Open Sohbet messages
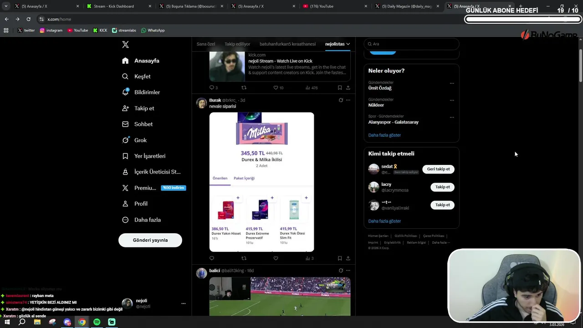 137,124
